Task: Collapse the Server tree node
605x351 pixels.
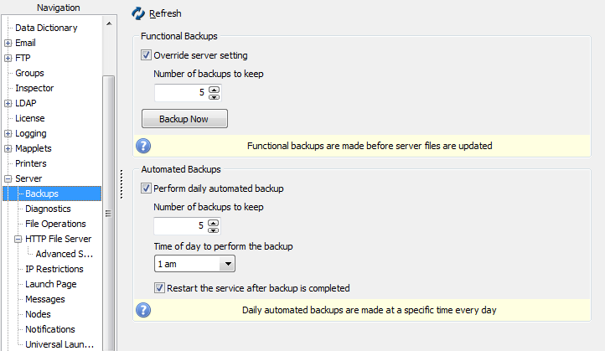Action: click(8, 178)
